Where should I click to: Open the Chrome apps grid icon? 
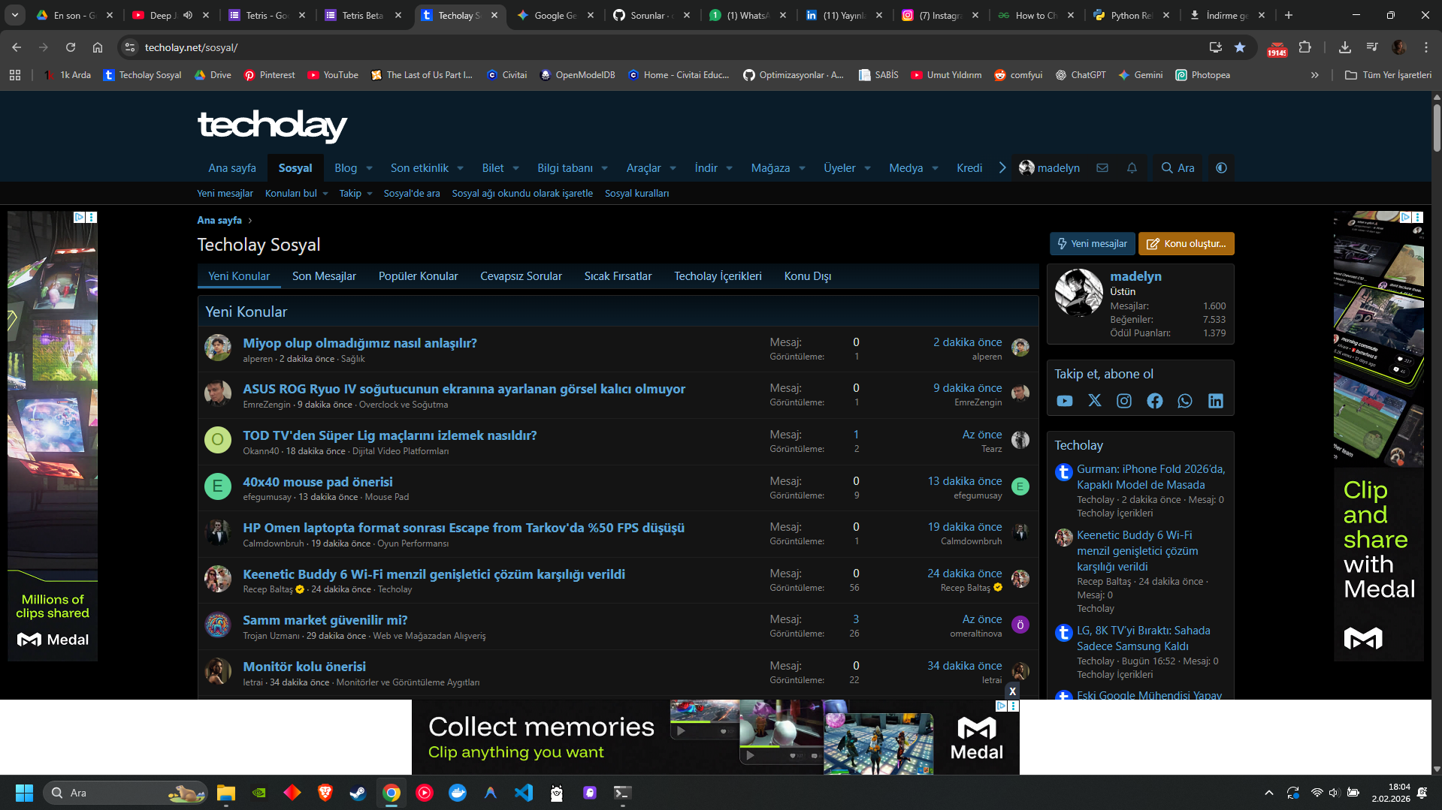tap(15, 75)
